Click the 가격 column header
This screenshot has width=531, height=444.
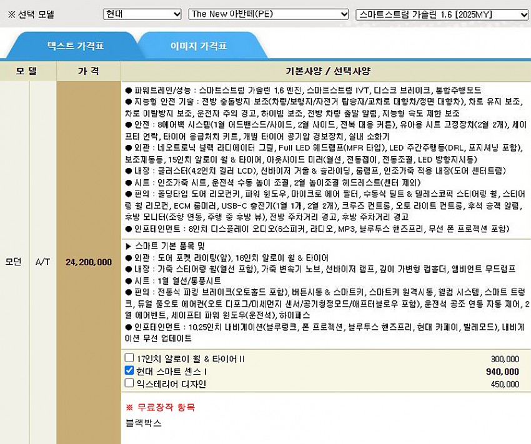coord(88,71)
